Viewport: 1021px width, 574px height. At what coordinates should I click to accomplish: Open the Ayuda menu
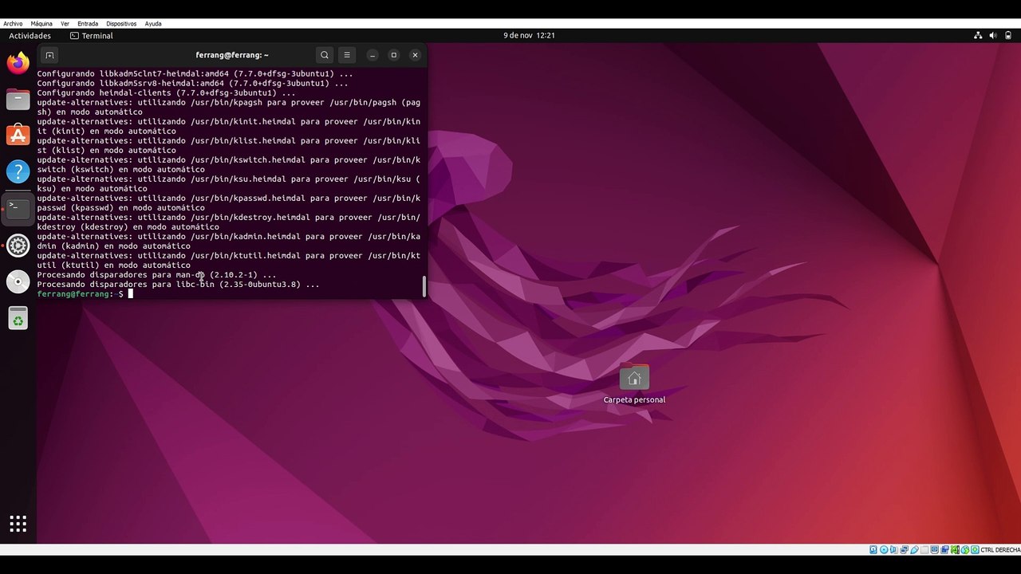[x=153, y=23]
